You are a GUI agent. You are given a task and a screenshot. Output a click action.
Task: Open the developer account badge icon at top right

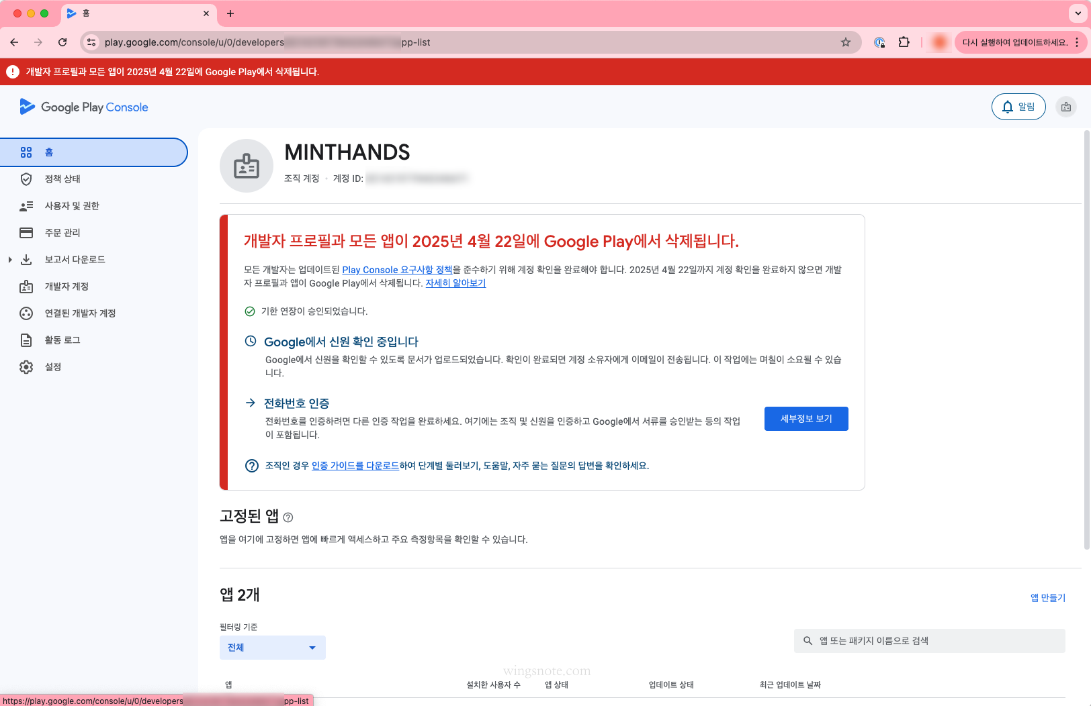[x=1066, y=107]
